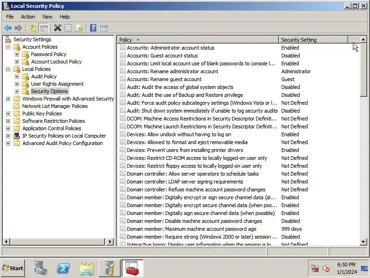Select Audit: Shut down system immediately policy

[x=202, y=111]
